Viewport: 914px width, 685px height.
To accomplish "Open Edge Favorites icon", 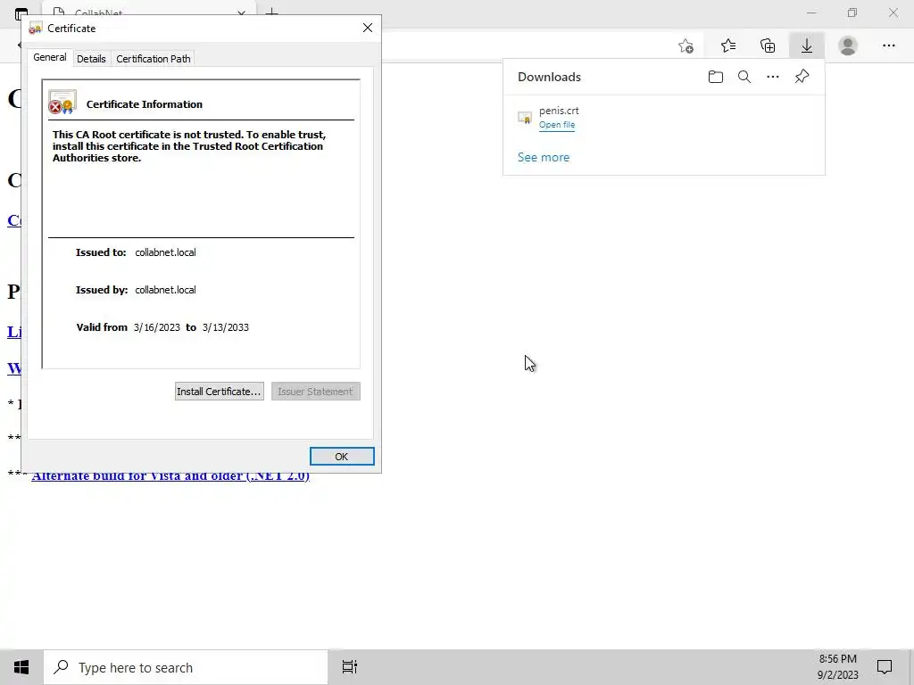I will (x=728, y=45).
